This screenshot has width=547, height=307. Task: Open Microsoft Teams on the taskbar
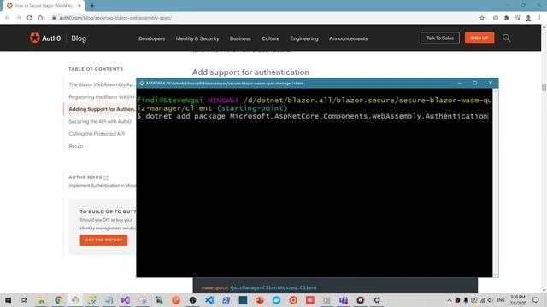pyautogui.click(x=344, y=300)
